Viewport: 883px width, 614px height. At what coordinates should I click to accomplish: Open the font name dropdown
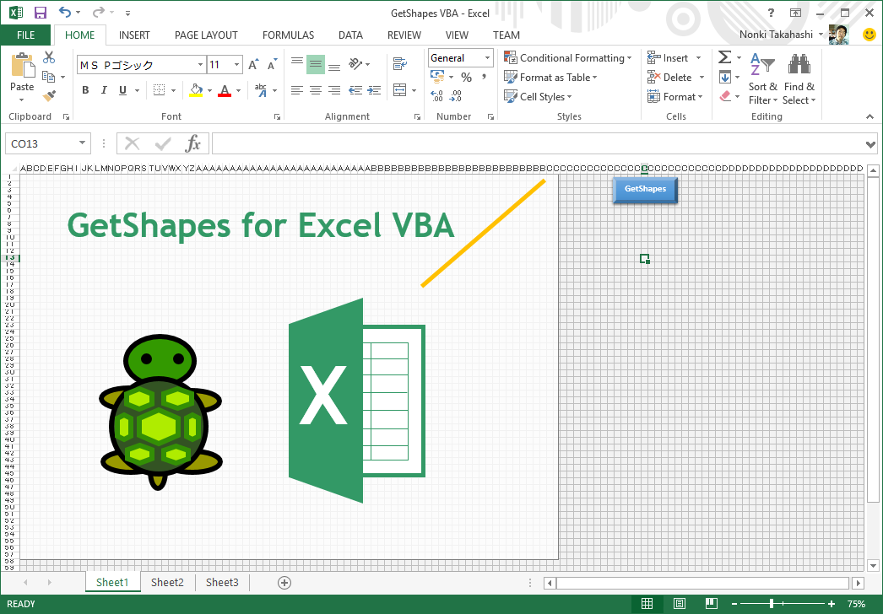pos(200,64)
